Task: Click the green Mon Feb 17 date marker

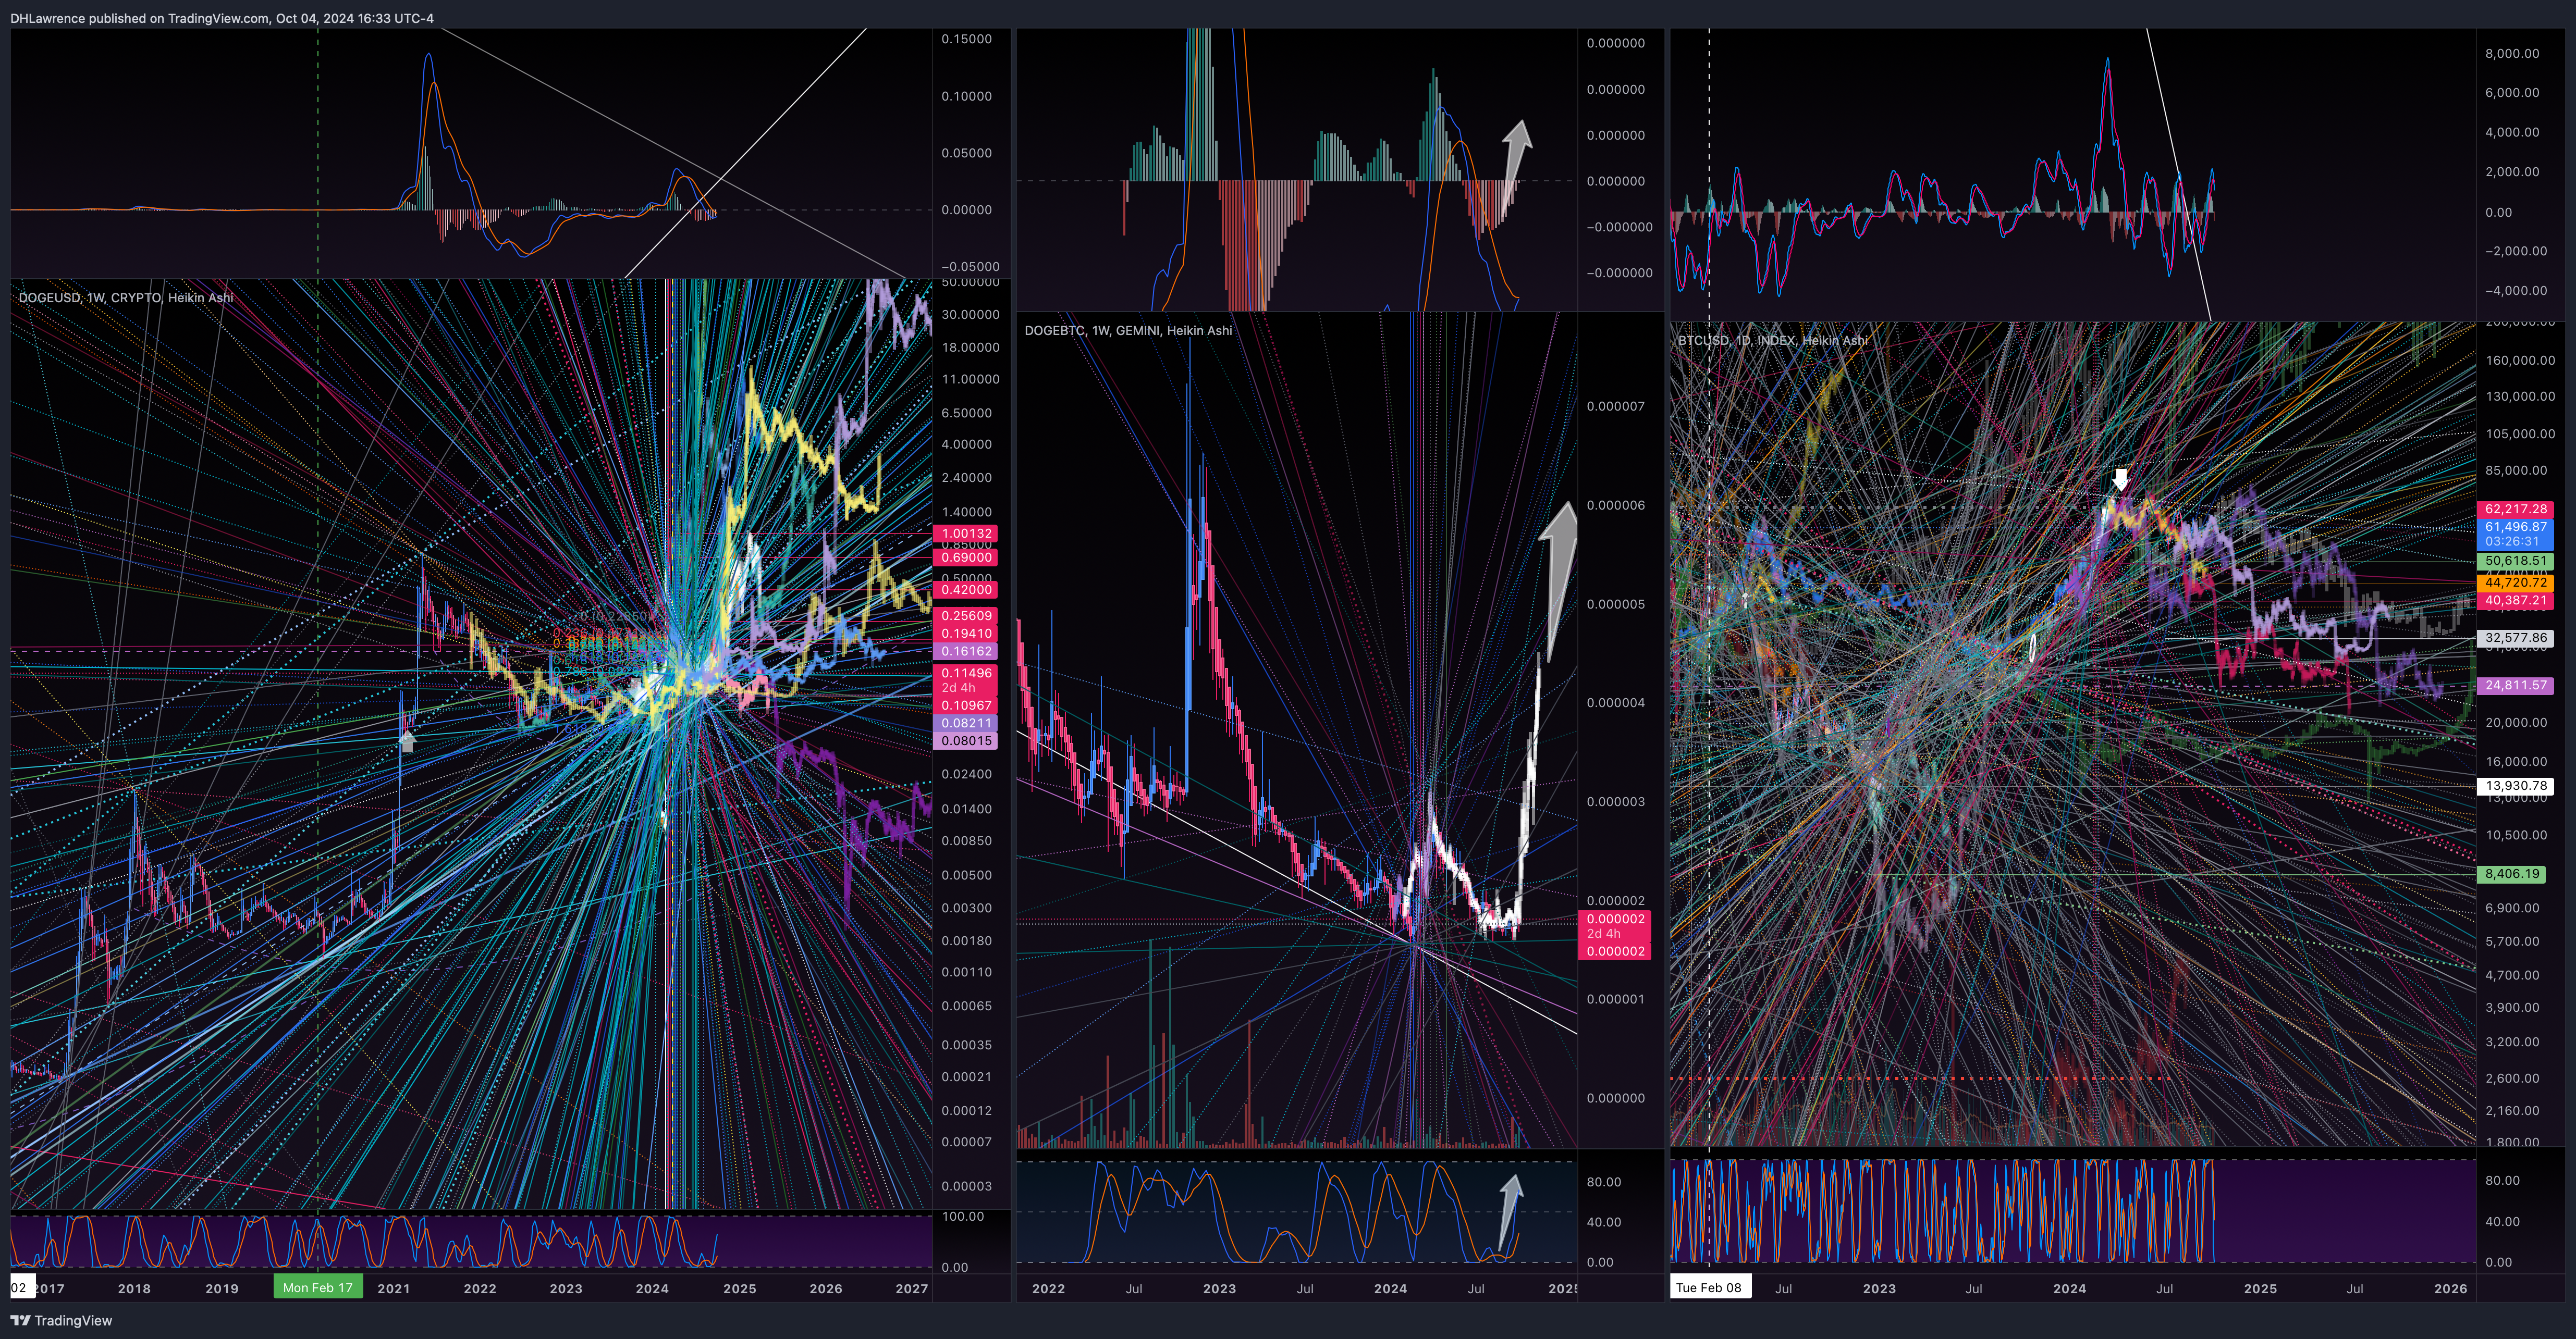Action: 318,1288
